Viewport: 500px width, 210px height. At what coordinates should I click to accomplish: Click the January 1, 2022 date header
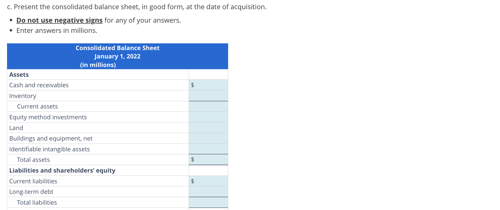(117, 56)
